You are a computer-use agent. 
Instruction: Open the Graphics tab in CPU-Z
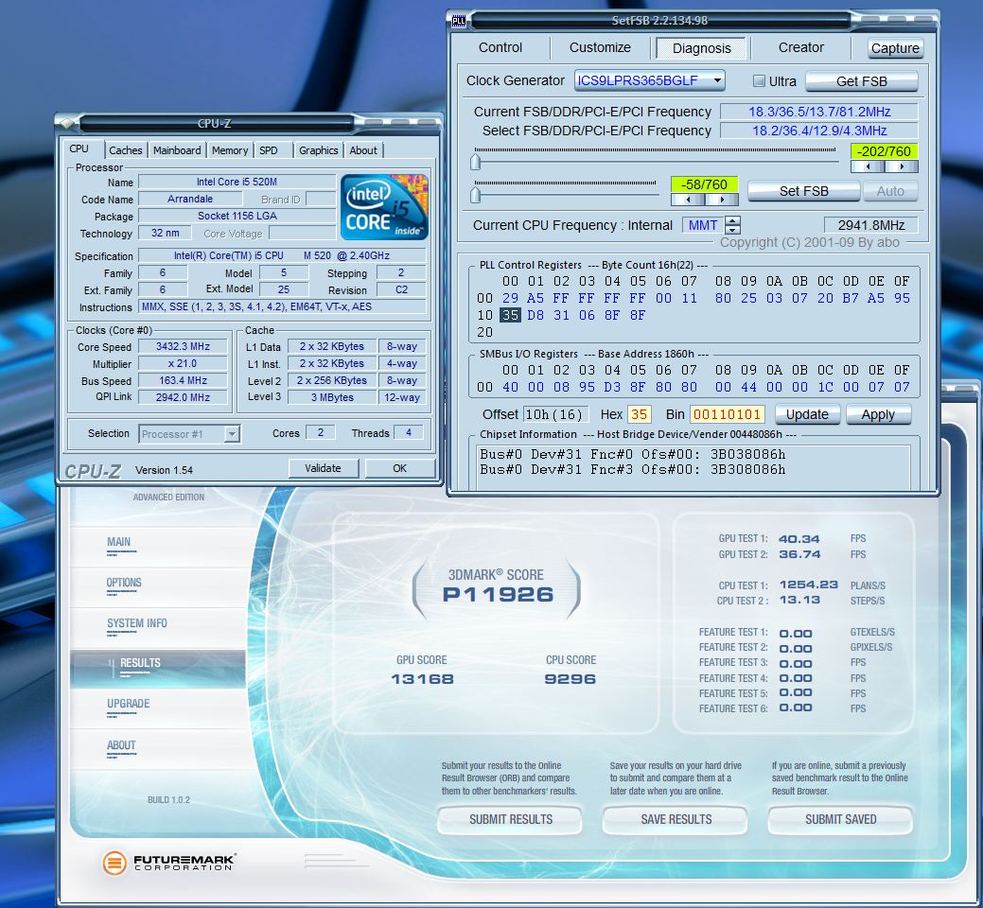coord(319,150)
